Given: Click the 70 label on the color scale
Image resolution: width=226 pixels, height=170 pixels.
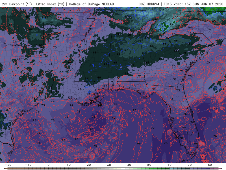Looking at the screenshot, I should click(190, 165).
